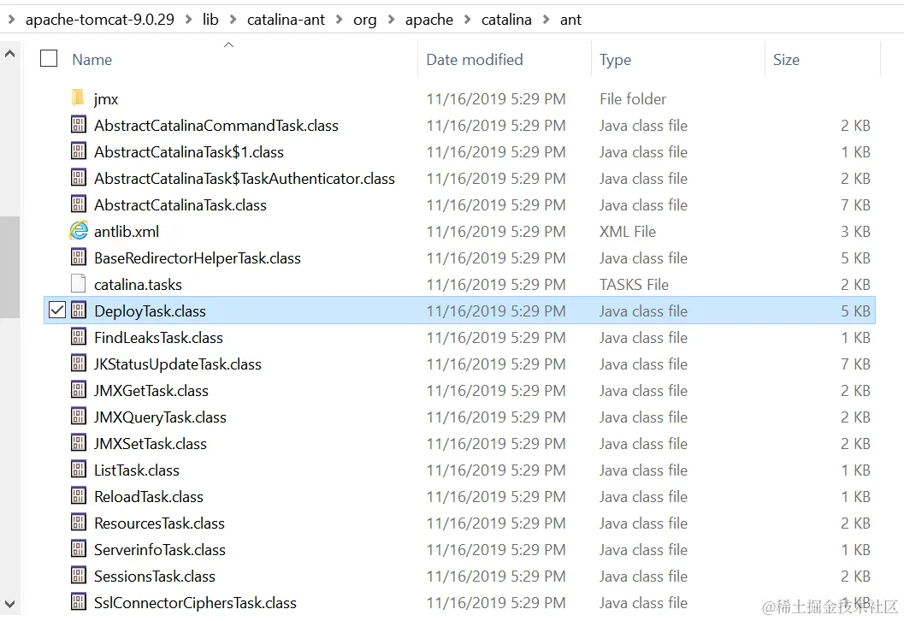The image size is (904, 621).
Task: Select antlib.xml file name
Action: [127, 232]
